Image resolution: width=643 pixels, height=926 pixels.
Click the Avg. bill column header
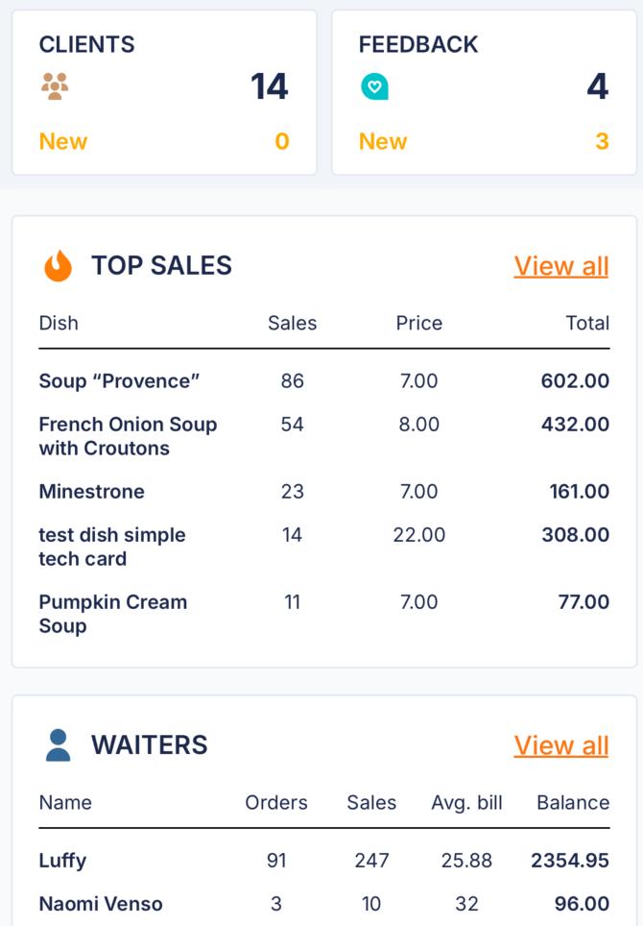(466, 803)
